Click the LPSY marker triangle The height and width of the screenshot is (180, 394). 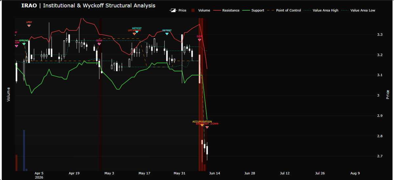coord(29,25)
